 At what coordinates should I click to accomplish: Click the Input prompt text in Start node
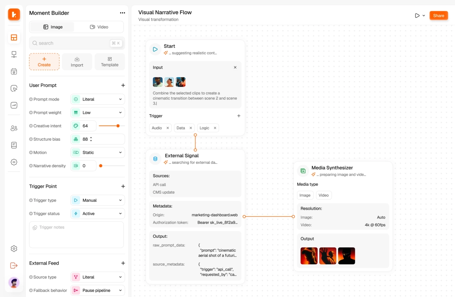click(195, 98)
